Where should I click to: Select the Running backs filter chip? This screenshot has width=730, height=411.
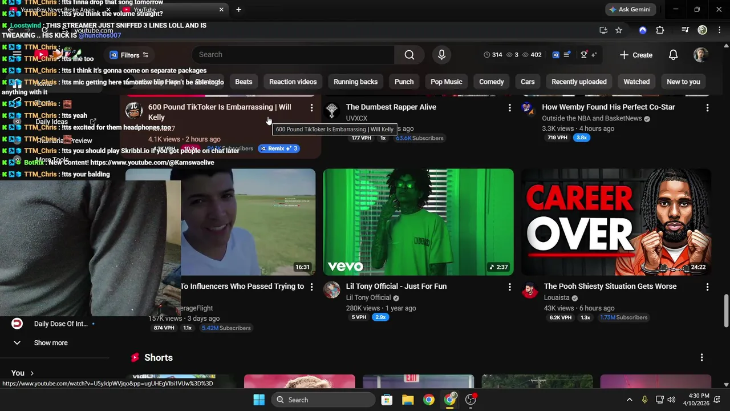[x=355, y=82]
